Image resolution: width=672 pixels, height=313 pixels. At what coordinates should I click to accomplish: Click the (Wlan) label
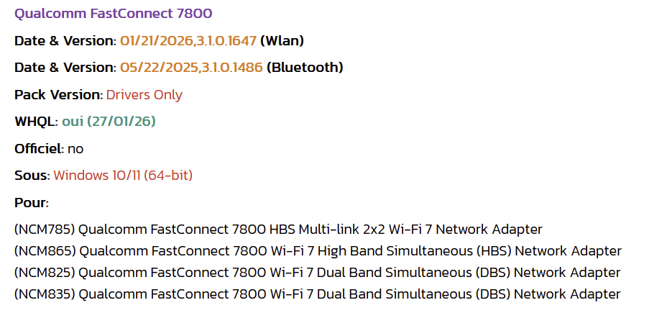click(x=282, y=41)
